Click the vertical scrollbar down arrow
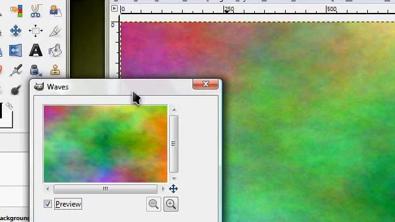Viewport: 395px width, 222px height. click(x=174, y=178)
